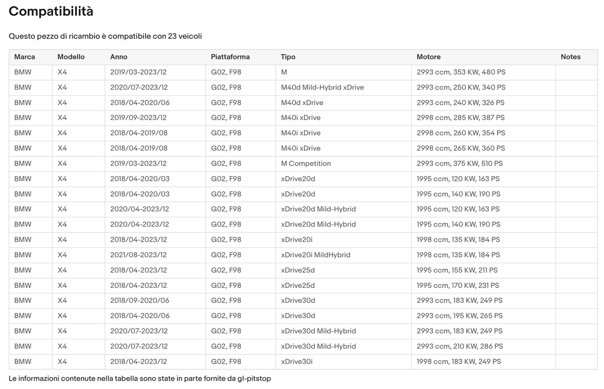Click "xDrive25d" in the 231 PS row
The image size is (604, 389).
(x=298, y=286)
